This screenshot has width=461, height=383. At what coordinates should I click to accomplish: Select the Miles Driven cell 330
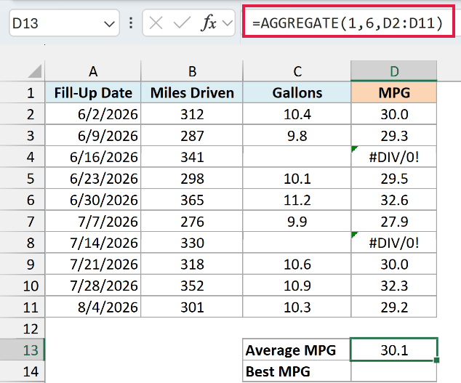pyautogui.click(x=192, y=243)
